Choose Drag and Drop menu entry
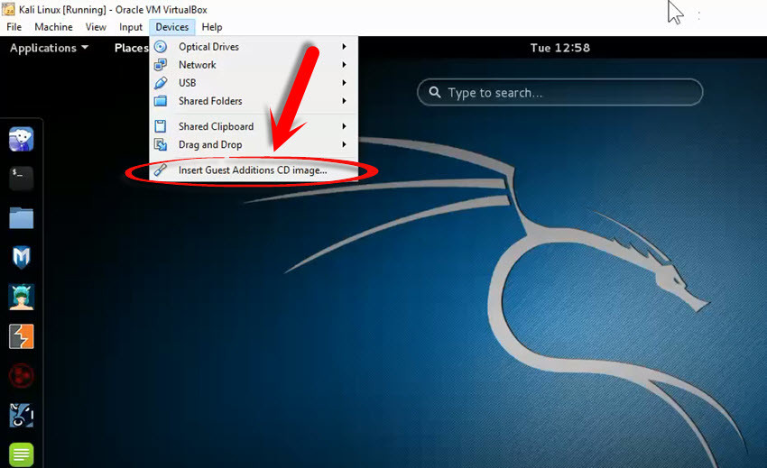Viewport: 767px width, 468px height. [254, 144]
